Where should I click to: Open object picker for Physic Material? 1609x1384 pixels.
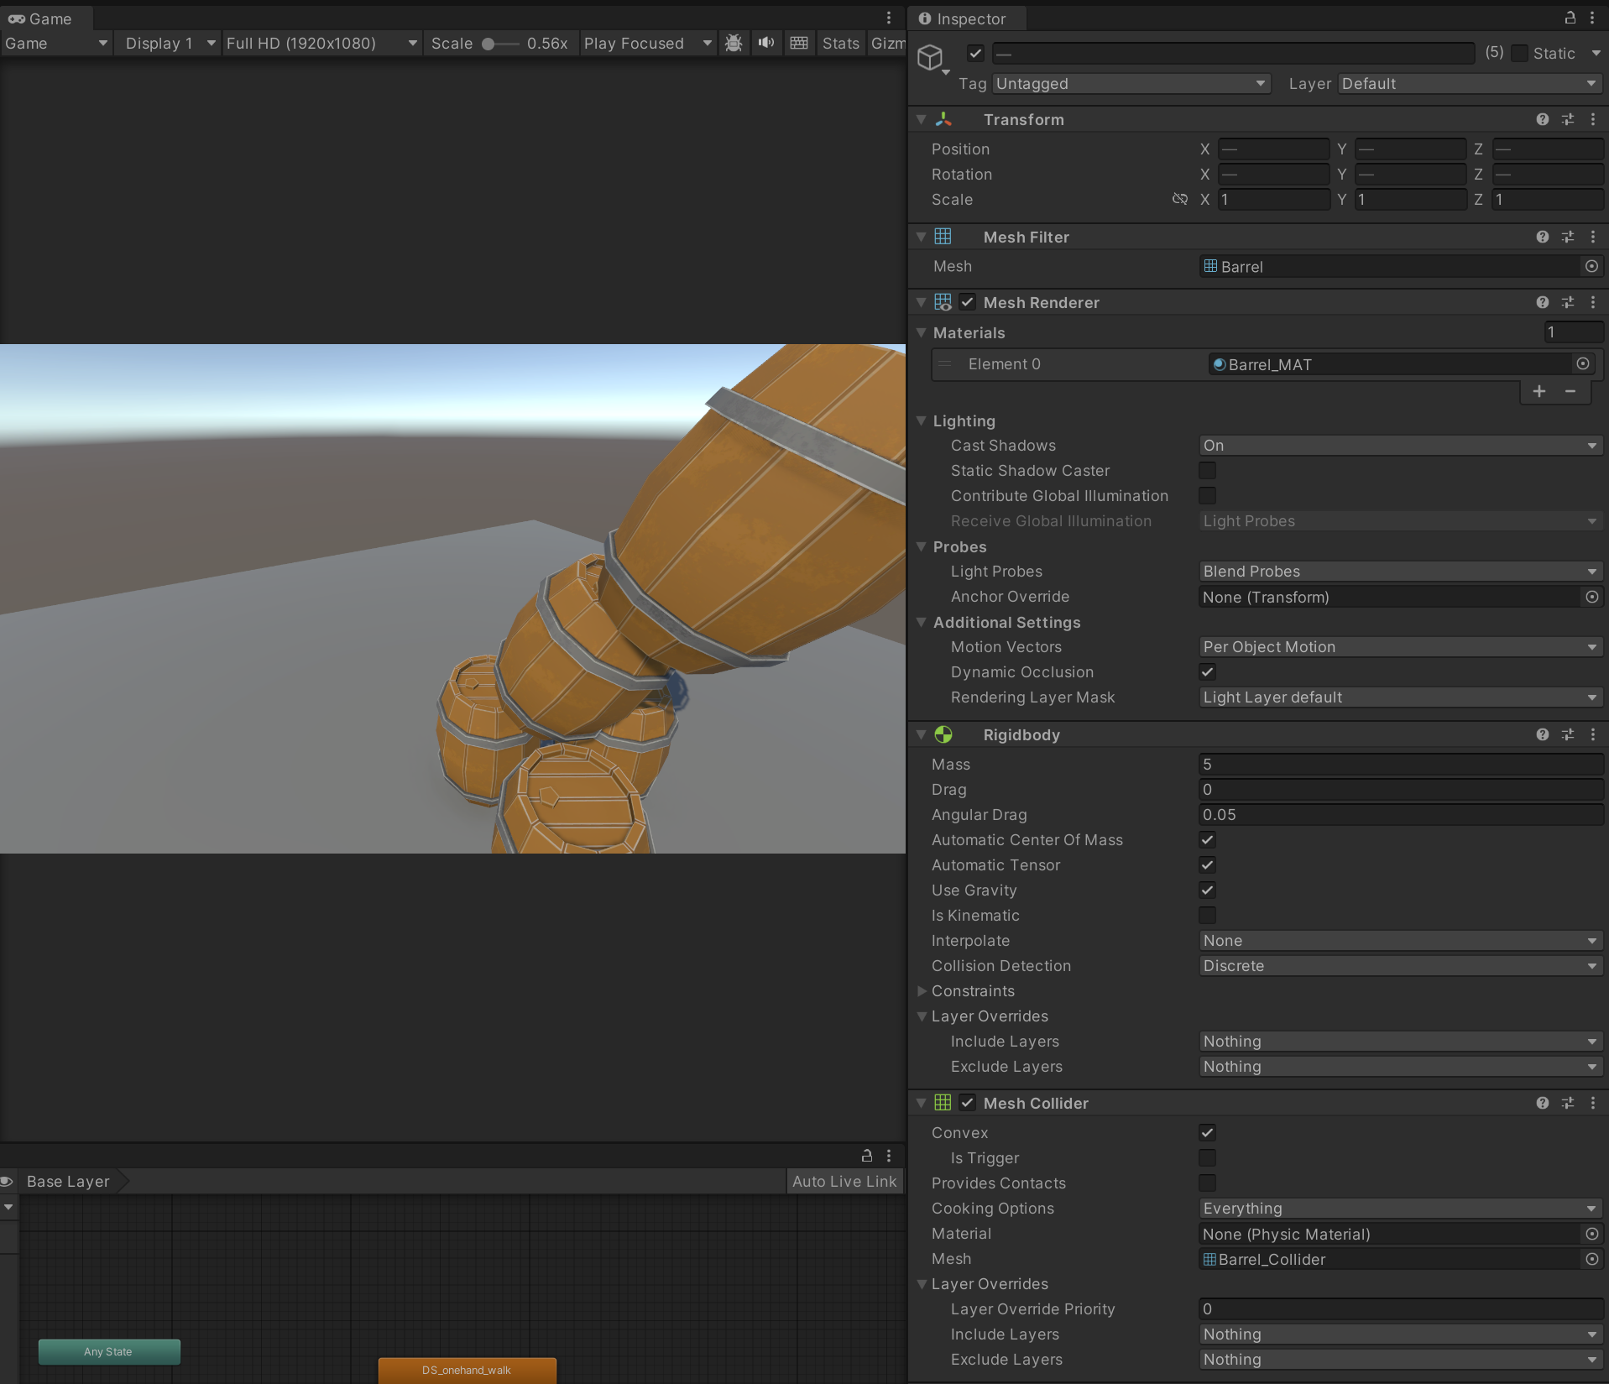click(x=1591, y=1234)
